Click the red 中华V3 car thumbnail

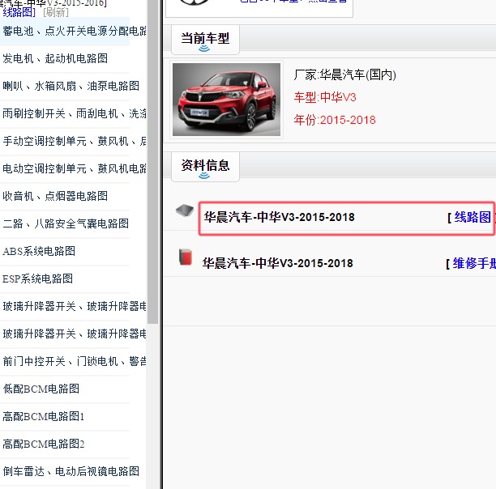(226, 100)
